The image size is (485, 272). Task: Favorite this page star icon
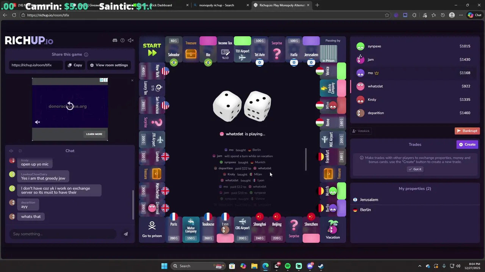[x=387, y=15]
